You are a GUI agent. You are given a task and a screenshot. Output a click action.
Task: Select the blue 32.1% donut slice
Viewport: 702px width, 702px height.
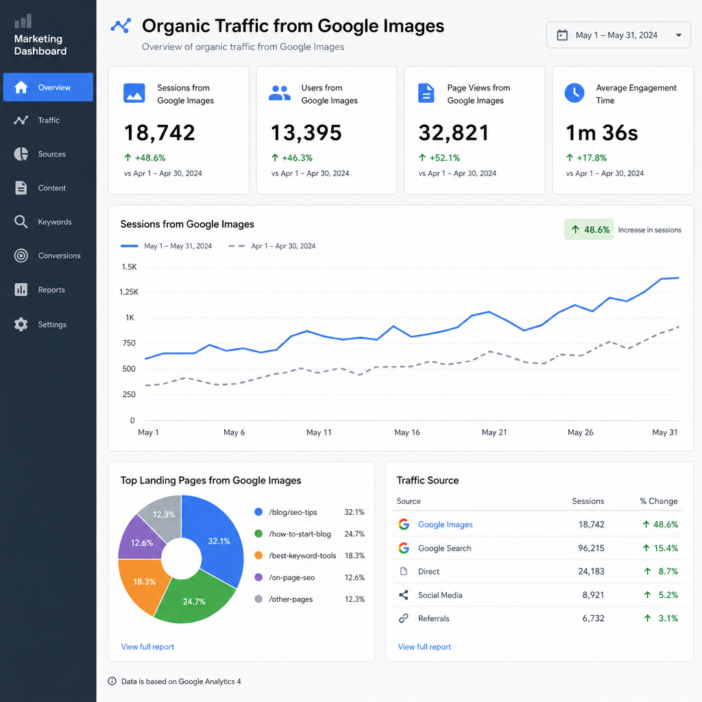click(x=219, y=542)
